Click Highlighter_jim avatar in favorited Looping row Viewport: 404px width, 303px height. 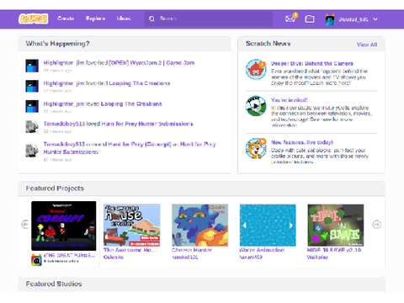[32, 86]
